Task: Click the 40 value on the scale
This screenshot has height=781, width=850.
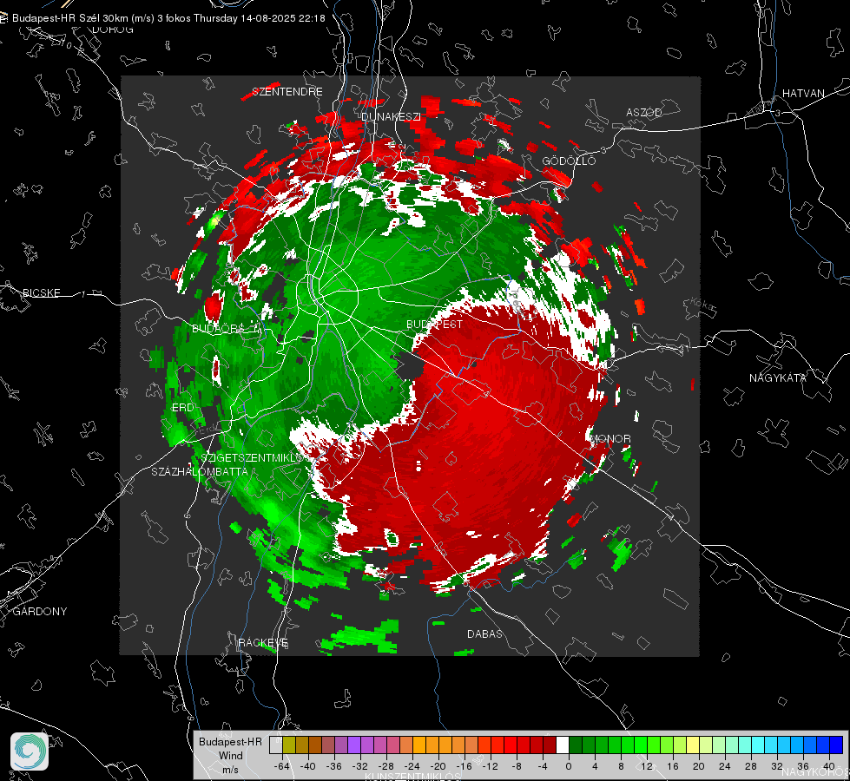Action: click(x=829, y=766)
